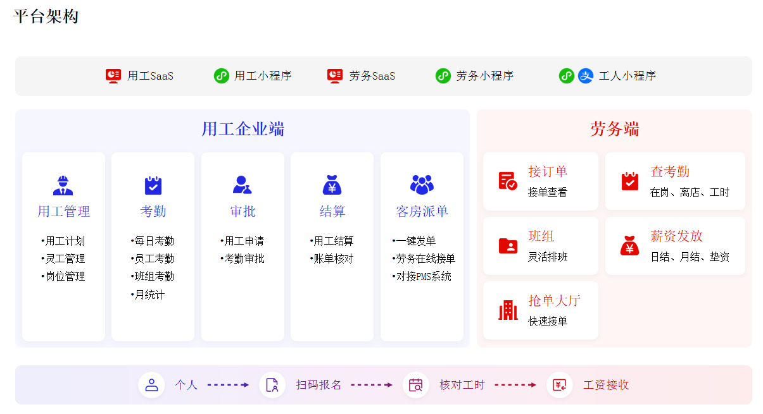Screen dimensions: 763x414
Task: Click the 考勤 calendar check icon
Action: (x=153, y=185)
